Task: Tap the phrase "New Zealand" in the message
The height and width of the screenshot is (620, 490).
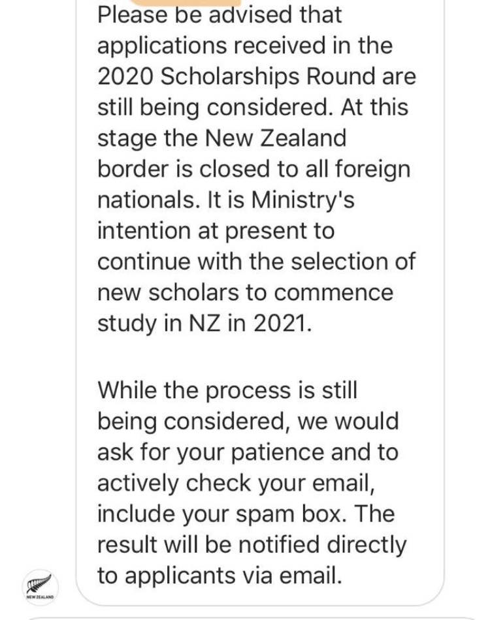Action: 276,138
